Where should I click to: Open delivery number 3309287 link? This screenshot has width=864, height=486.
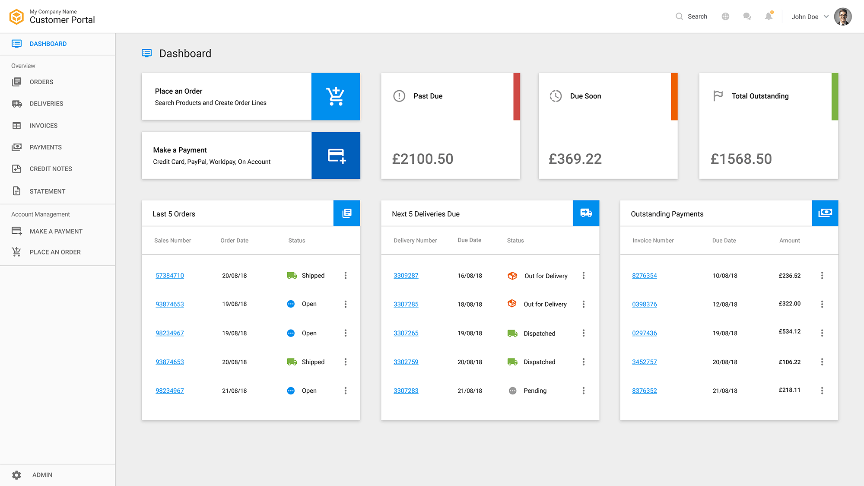pos(406,276)
